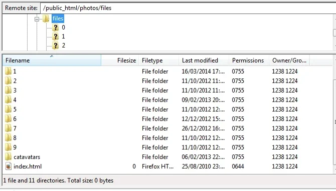
Task: Click the Firefox icon next to index.html
Action: point(9,166)
